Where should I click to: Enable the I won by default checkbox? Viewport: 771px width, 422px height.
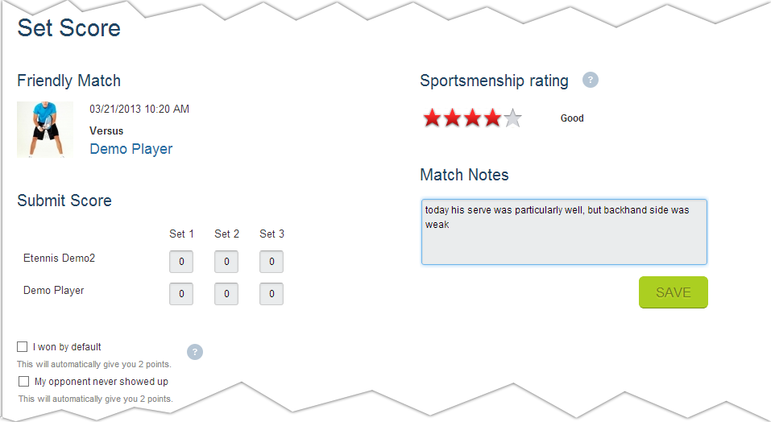23,347
